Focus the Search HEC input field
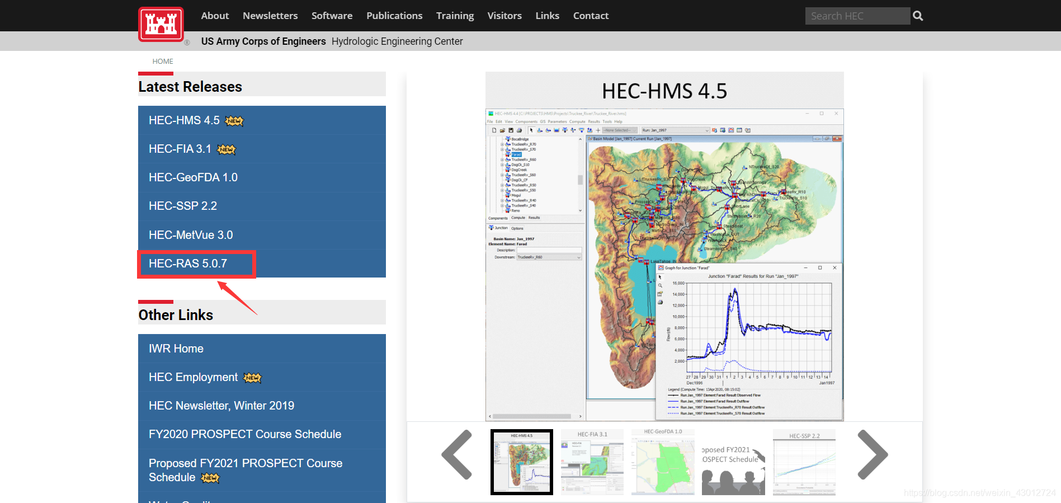Viewport: 1061px width, 503px height. (857, 16)
